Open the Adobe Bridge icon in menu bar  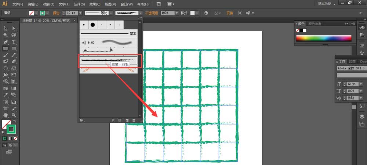click(159, 4)
